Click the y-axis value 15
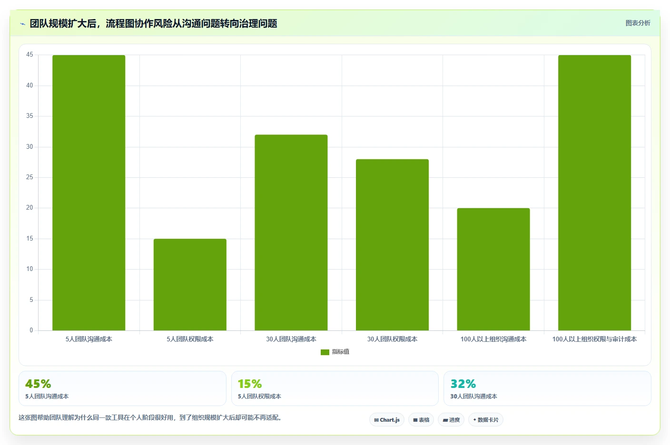The height and width of the screenshot is (445, 670). tap(30, 239)
